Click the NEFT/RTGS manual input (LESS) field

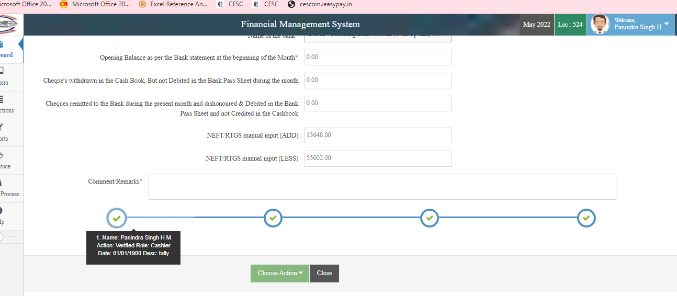378,158
